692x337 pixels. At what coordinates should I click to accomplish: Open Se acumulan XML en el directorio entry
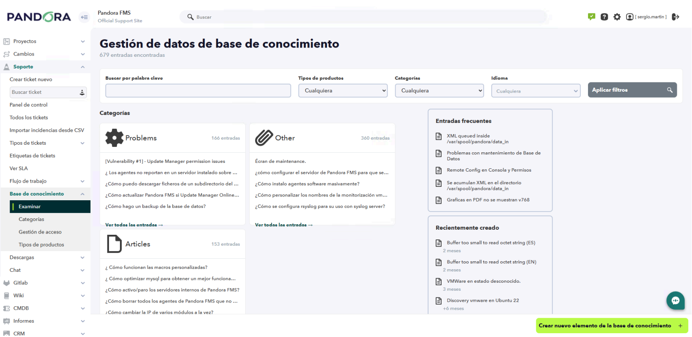(484, 186)
